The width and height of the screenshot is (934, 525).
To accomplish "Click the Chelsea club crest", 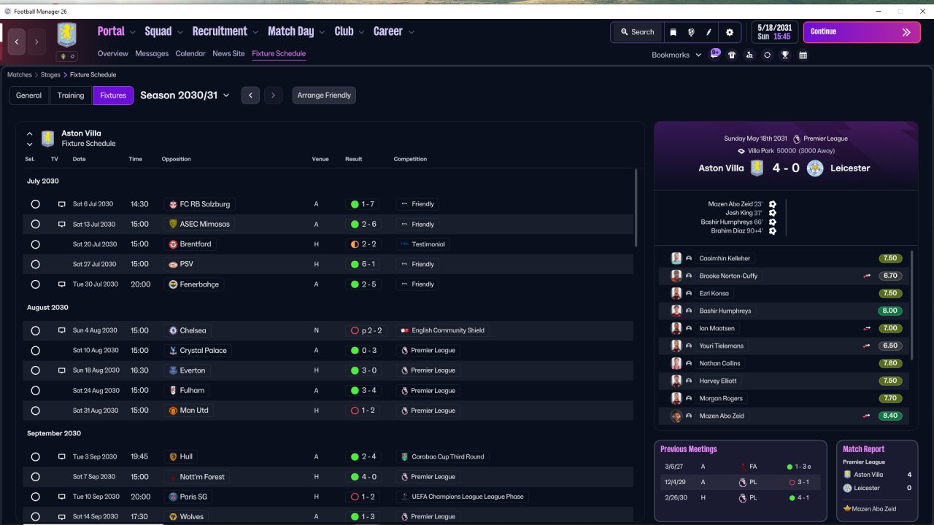I will point(173,330).
